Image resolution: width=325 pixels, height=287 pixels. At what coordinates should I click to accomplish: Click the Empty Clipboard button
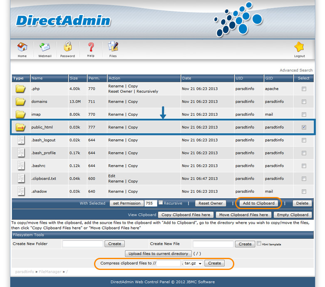(293, 215)
